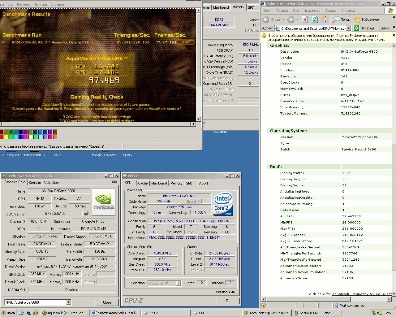Viewport: 396px width, 317px height.
Task: Open the About tab in CPU-Z
Action: click(204, 183)
